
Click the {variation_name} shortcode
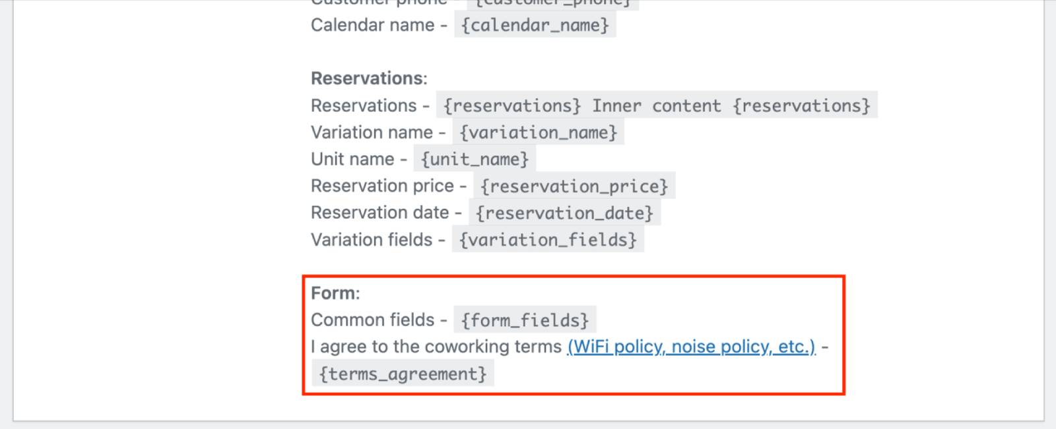[538, 132]
